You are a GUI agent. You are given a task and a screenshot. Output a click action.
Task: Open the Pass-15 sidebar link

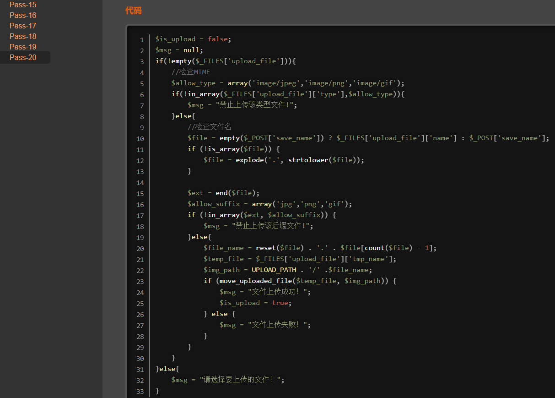coord(23,5)
